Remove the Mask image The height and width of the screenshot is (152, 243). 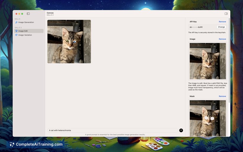[222, 96]
